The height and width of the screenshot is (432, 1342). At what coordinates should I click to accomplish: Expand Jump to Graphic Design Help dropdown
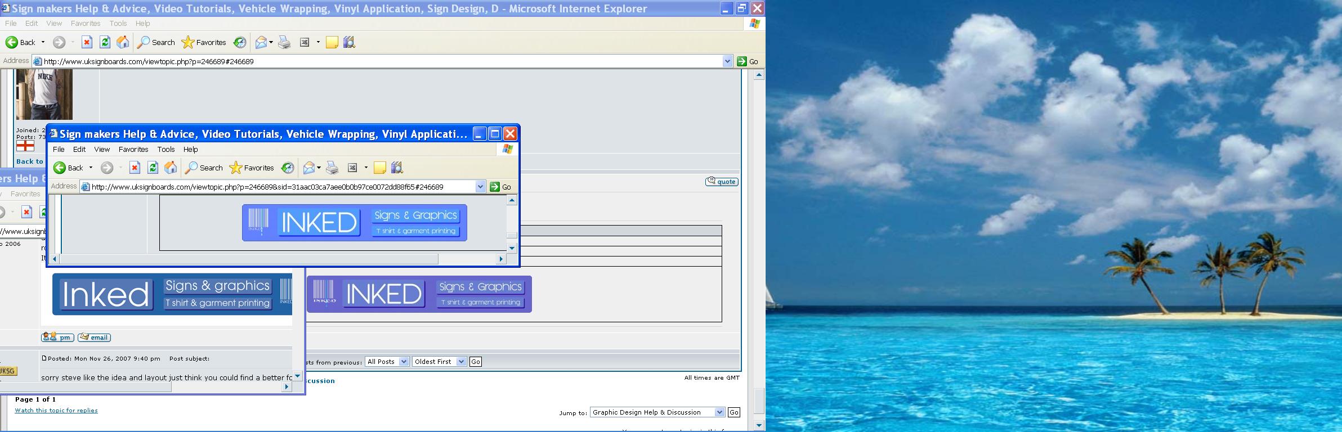click(719, 412)
